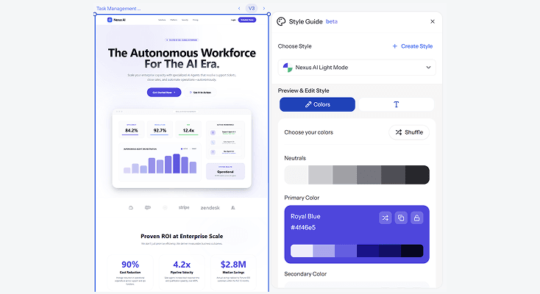The height and width of the screenshot is (294, 540).
Task: Select darkest primary shade swatch
Action: [x=412, y=251]
